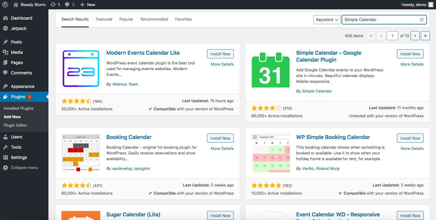This screenshot has height=220, width=436.
Task: Install Event Calendar WD plugin
Action: (x=410, y=215)
